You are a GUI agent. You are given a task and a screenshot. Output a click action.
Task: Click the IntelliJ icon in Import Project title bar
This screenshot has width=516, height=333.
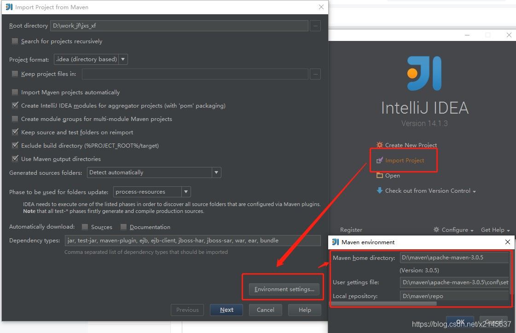click(x=9, y=7)
